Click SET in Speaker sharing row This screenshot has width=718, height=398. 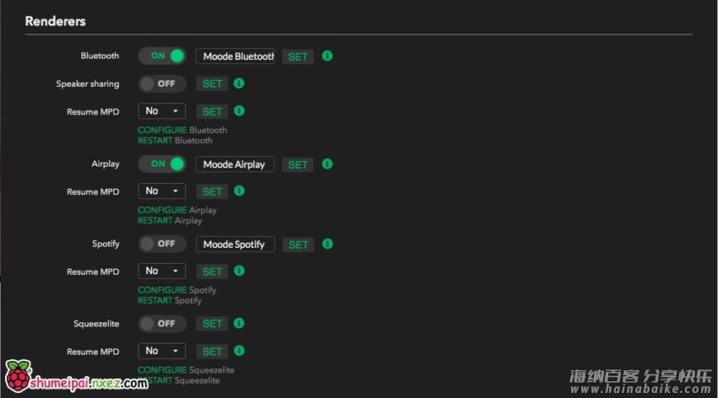tap(212, 83)
